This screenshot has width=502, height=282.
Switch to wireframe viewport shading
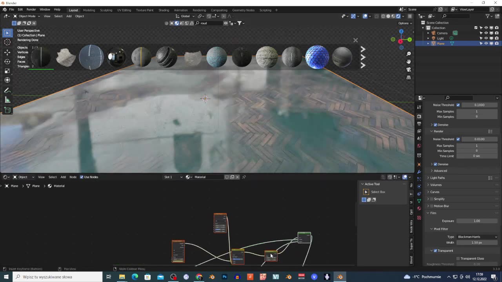pos(383,16)
